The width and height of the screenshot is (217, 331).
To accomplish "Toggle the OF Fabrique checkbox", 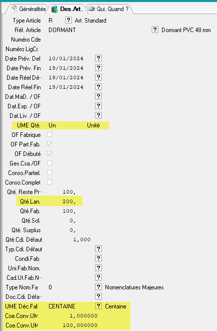I will [49, 134].
